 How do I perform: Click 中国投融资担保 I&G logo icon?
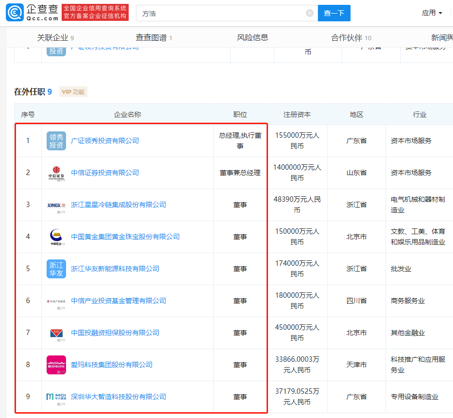tap(56, 333)
